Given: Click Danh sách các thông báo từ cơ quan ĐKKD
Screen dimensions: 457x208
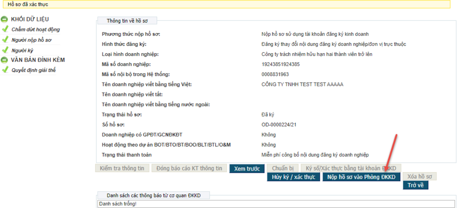Looking at the screenshot, I should tap(153, 195).
